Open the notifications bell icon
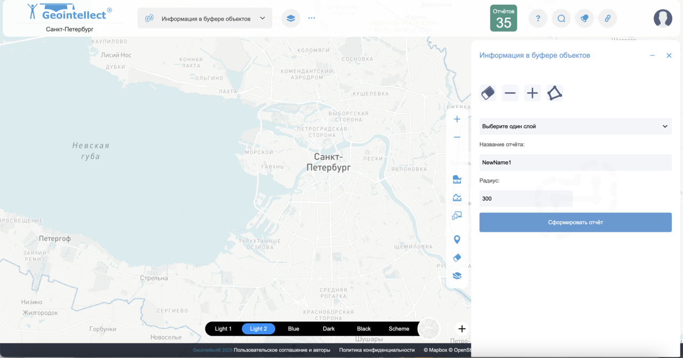683x358 pixels. click(584, 19)
